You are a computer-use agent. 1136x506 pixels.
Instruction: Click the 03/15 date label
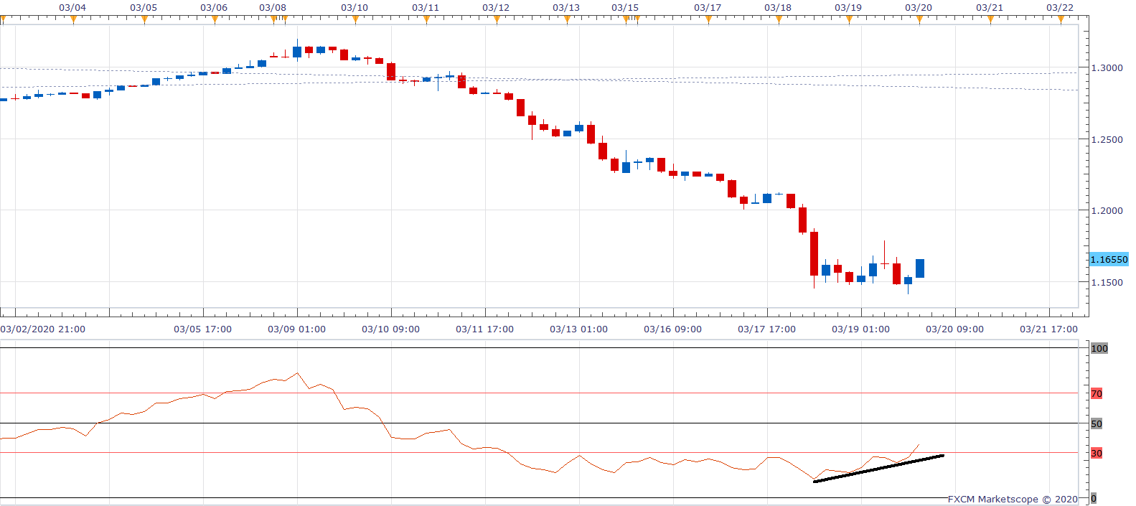(x=625, y=7)
